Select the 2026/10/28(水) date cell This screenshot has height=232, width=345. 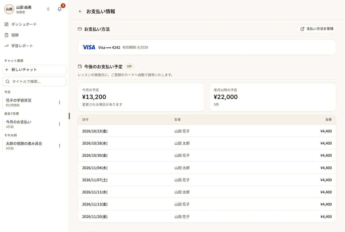click(x=95, y=143)
